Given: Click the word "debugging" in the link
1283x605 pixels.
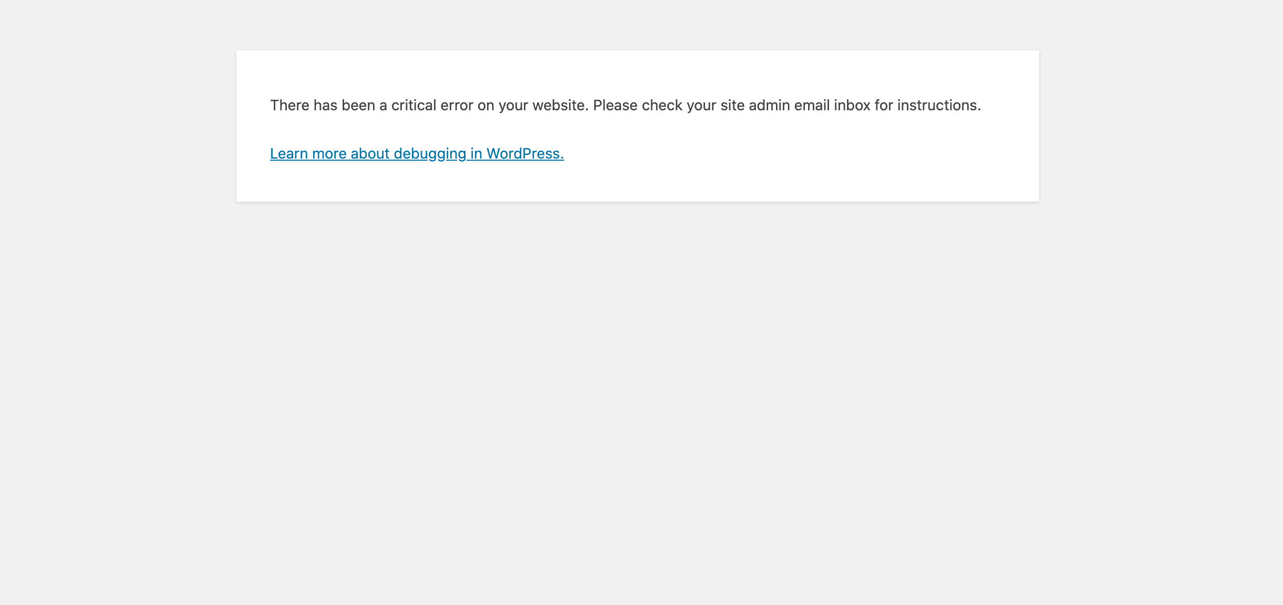Looking at the screenshot, I should point(430,153).
